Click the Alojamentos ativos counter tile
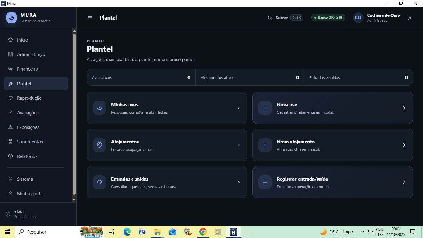423x238 pixels. pos(250,77)
